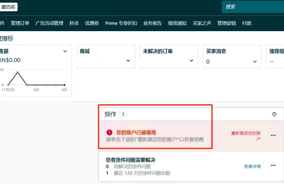Open the 优惠券 menu item
284x184 pixels.
(92, 23)
